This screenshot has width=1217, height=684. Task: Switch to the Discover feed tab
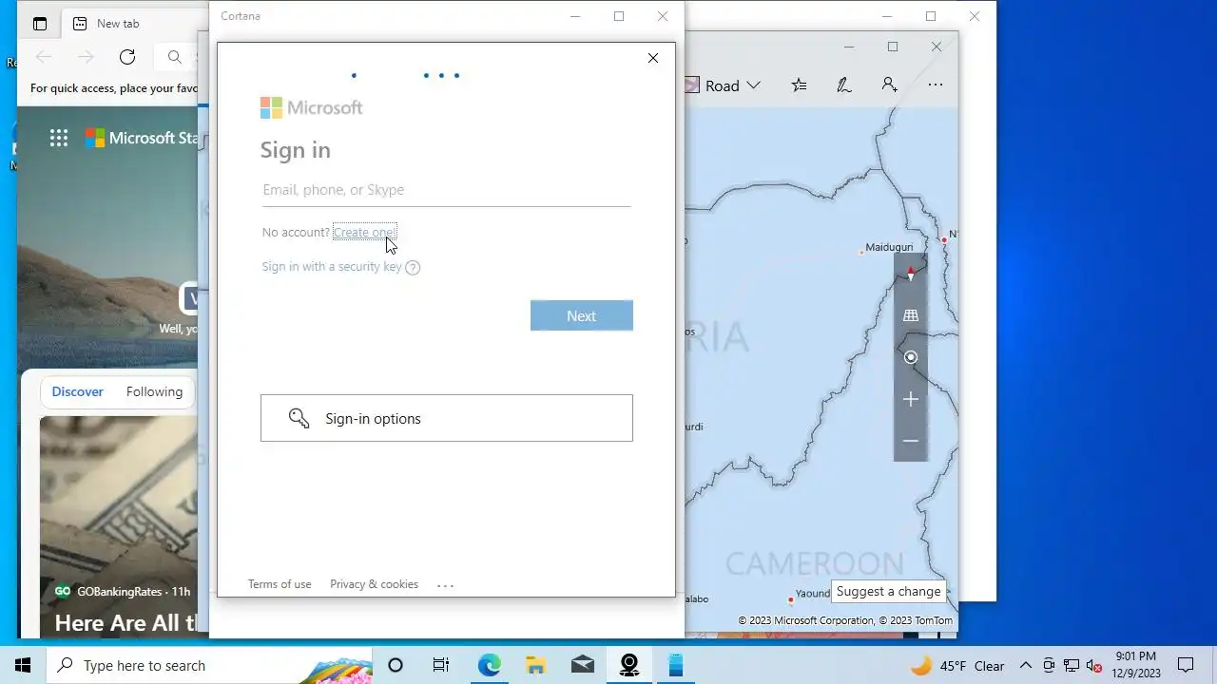[x=78, y=391]
